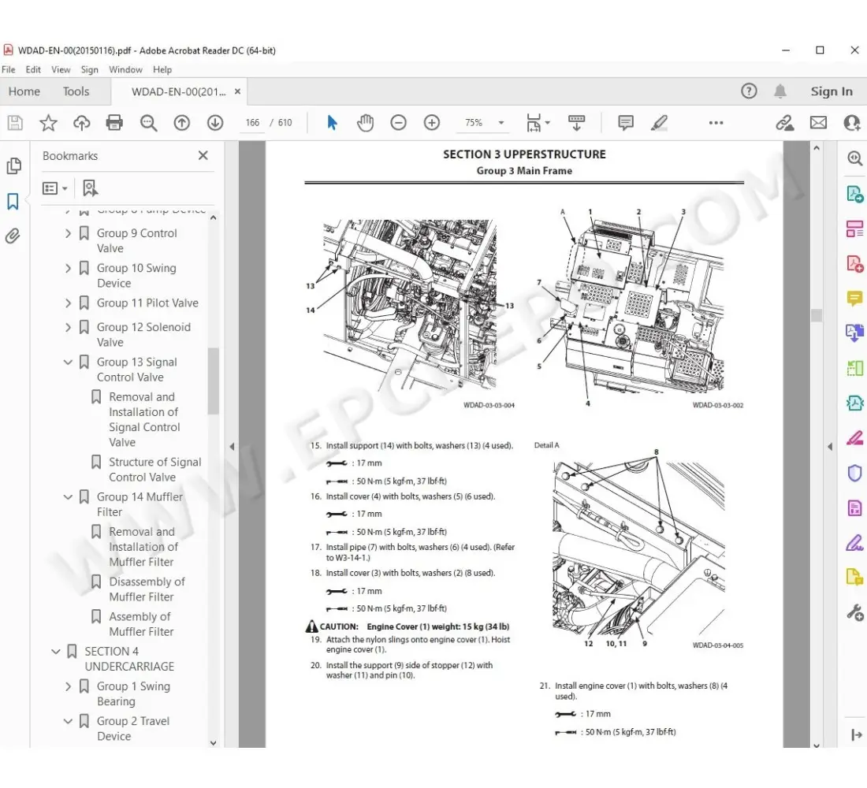Add a star bookmark to file
This screenshot has width=867, height=788.
pos(48,122)
